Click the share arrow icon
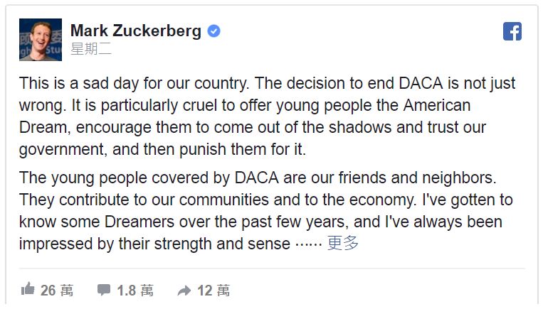 184,290
